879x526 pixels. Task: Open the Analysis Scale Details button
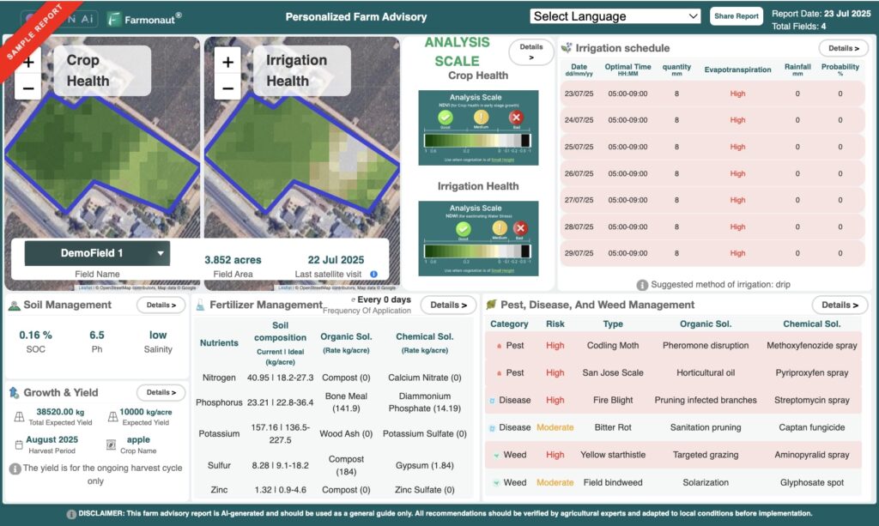pos(530,52)
